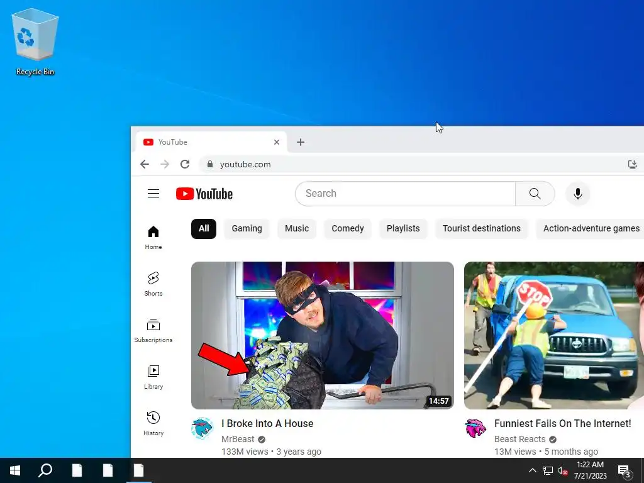Click the 13M views text
This screenshot has height=483, width=644.
515,452
